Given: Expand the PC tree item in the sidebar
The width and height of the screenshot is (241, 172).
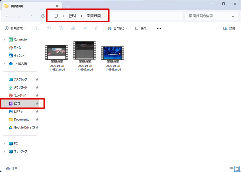Looking at the screenshot, I should click(x=4, y=143).
